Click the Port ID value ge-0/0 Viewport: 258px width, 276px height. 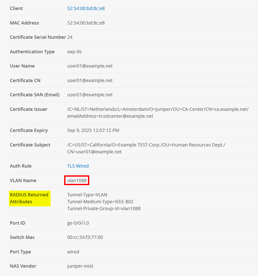click(78, 223)
